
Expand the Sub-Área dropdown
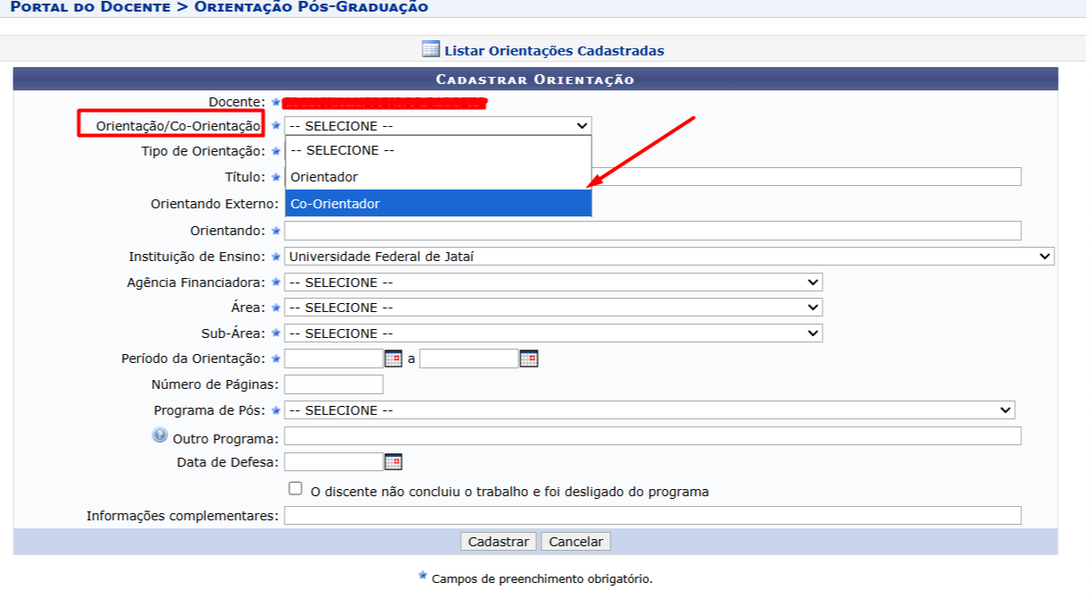tap(553, 333)
